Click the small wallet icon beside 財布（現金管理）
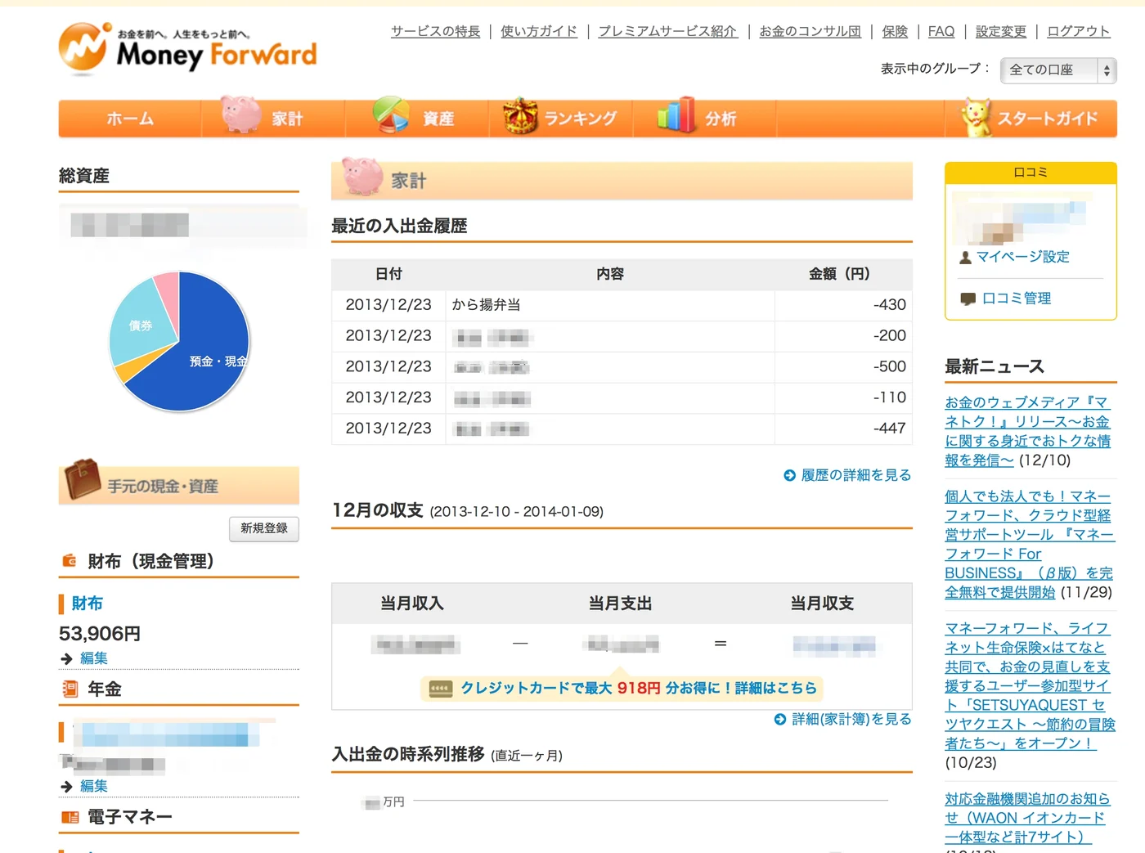Image resolution: width=1145 pixels, height=853 pixels. coord(70,561)
